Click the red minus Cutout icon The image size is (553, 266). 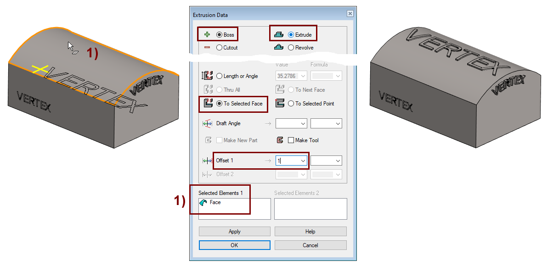pos(207,47)
